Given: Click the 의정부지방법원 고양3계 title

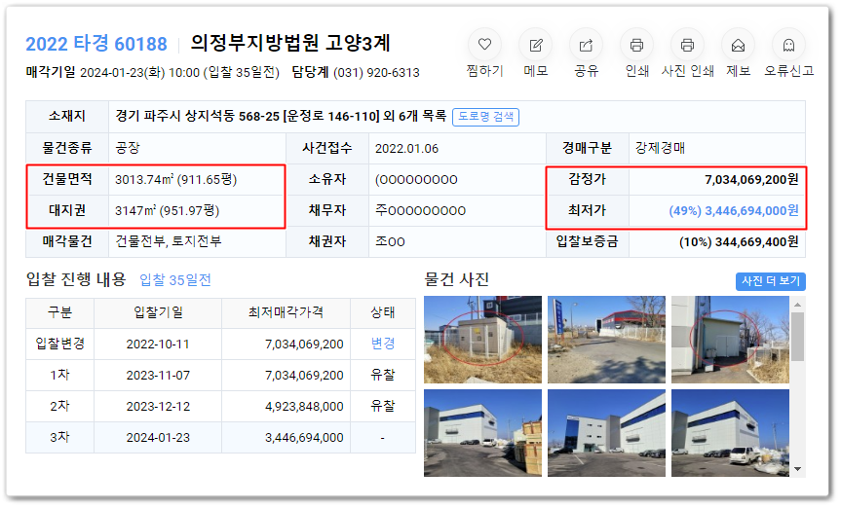Looking at the screenshot, I should [290, 43].
